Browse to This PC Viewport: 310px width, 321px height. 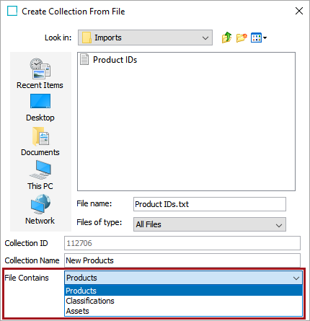point(40,175)
